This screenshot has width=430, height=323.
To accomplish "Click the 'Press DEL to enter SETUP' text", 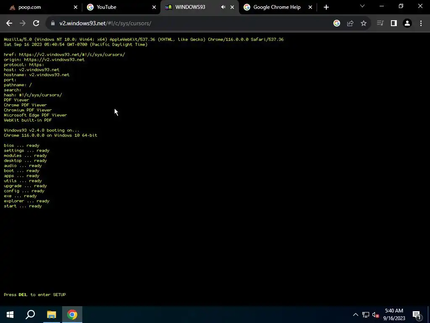I will (x=35, y=294).
